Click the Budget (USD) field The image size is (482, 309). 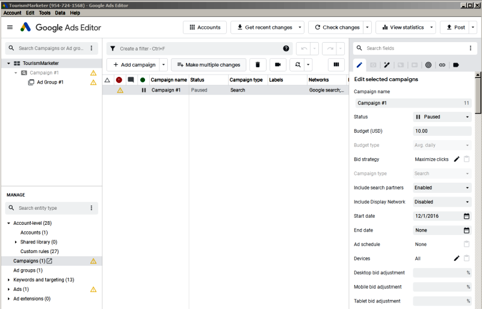pyautogui.click(x=442, y=131)
